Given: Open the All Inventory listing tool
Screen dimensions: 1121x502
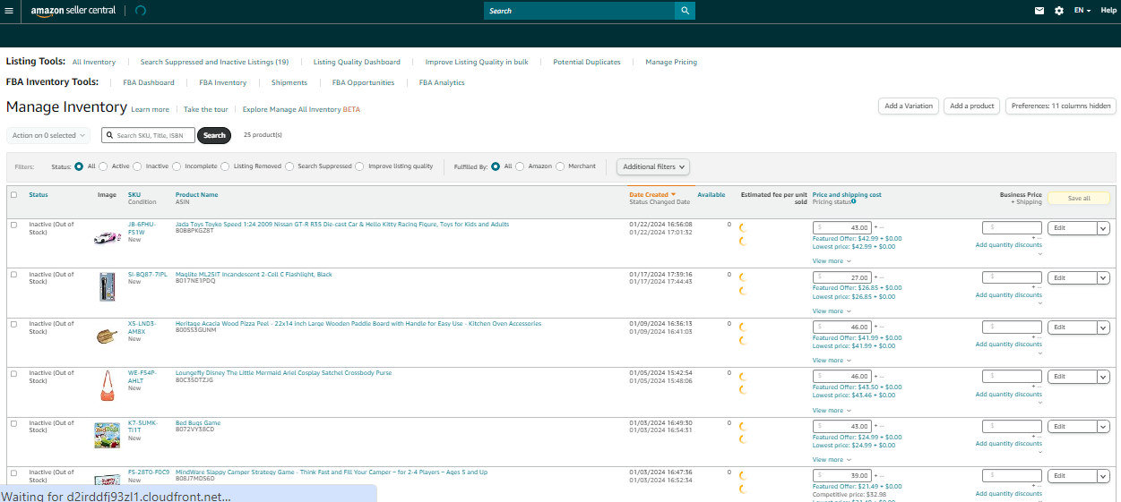Looking at the screenshot, I should (94, 62).
